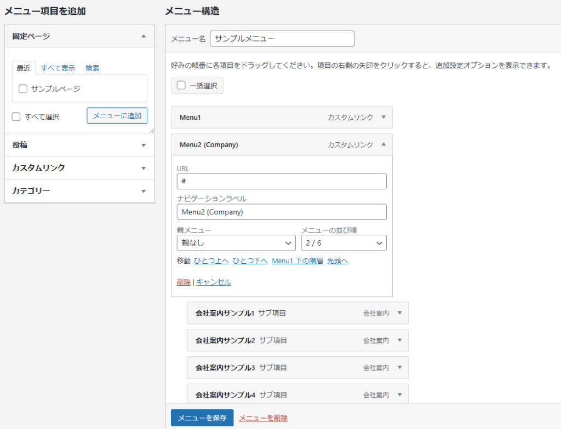Expand 会社案内サンプル3 item arrow
The width and height of the screenshot is (561, 429).
(399, 368)
